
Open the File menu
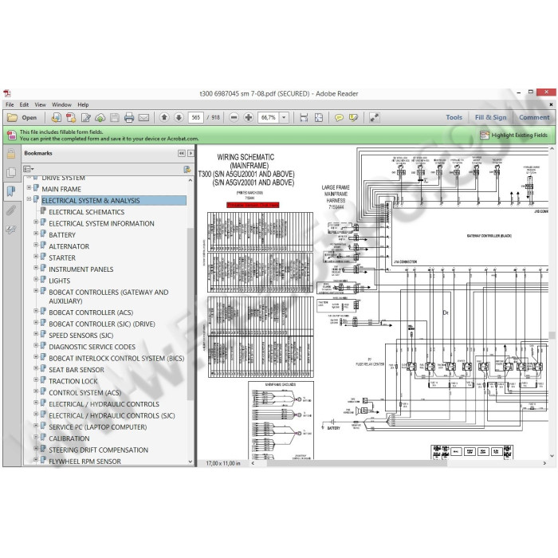click(10, 104)
